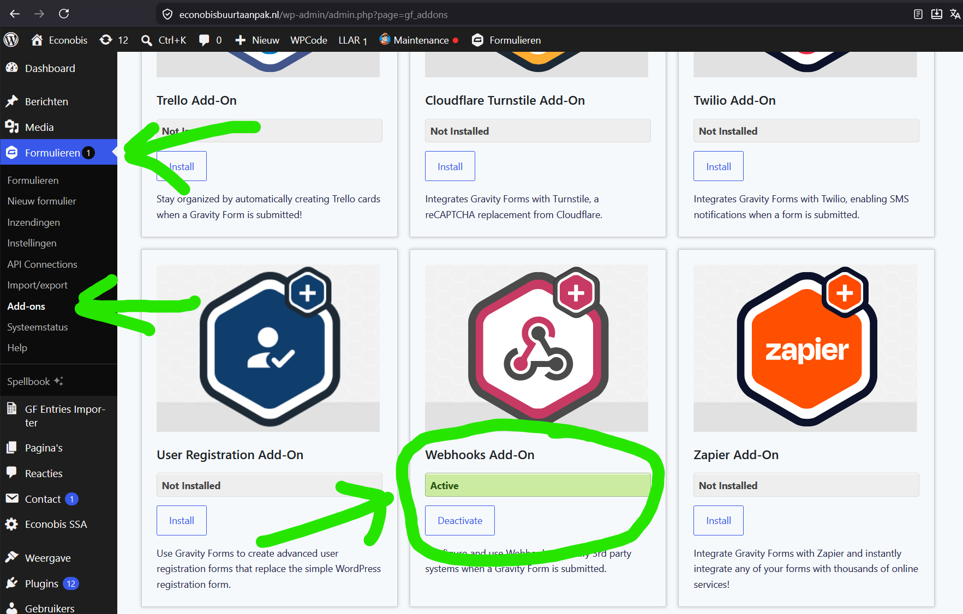The width and height of the screenshot is (963, 614).
Task: Install the Cloudflare Turnstile Add-On
Action: 450,166
